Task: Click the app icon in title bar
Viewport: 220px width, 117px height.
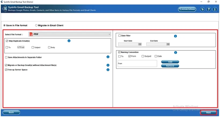Action: tap(2, 2)
